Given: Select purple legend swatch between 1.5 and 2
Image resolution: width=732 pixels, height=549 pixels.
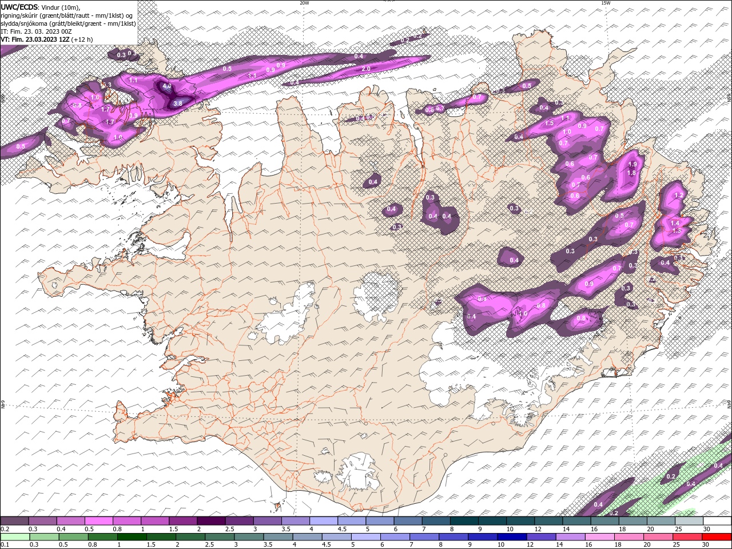Looking at the screenshot, I should (x=183, y=520).
